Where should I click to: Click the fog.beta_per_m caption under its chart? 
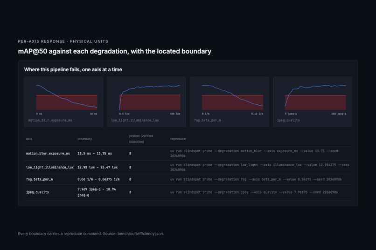[x=208, y=120]
